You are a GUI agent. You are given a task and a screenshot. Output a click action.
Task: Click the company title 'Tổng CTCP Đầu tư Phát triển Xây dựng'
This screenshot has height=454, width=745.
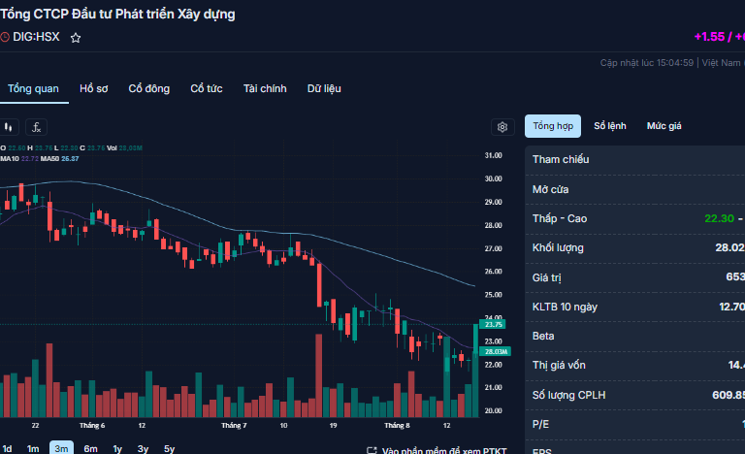click(117, 15)
